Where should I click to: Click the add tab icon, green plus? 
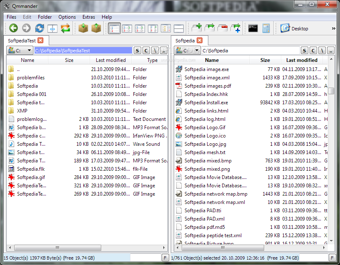pyautogui.click(x=197, y=28)
